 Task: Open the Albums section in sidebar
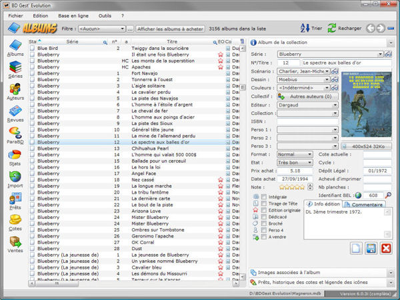pos(15,48)
